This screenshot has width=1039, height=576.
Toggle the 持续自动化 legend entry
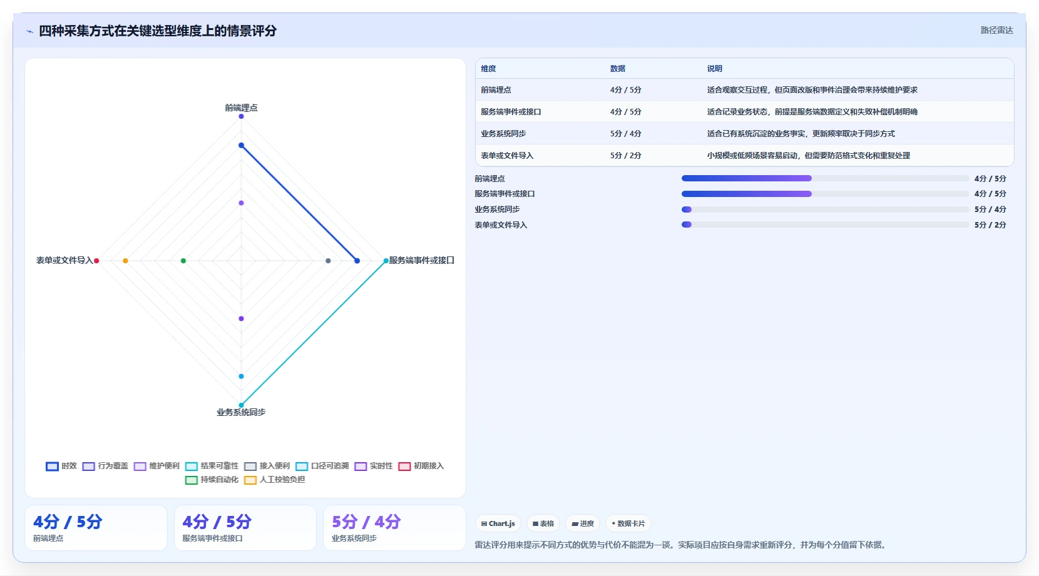coord(212,480)
